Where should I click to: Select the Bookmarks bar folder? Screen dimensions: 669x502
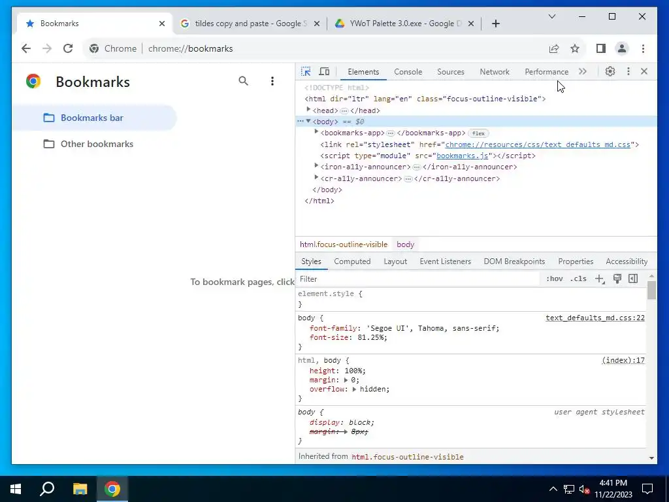pos(94,118)
